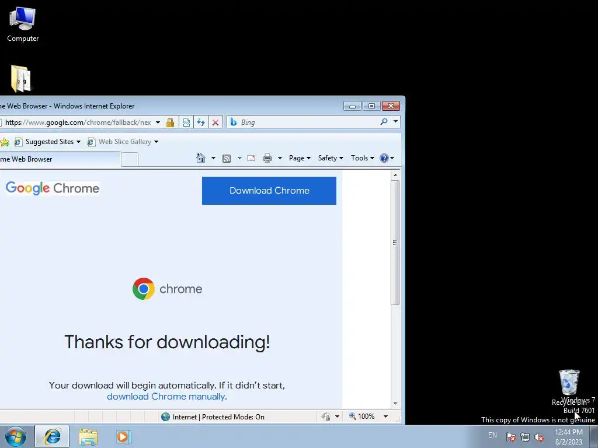Minimize the Internet Explorer window
598x448 pixels.
352,106
